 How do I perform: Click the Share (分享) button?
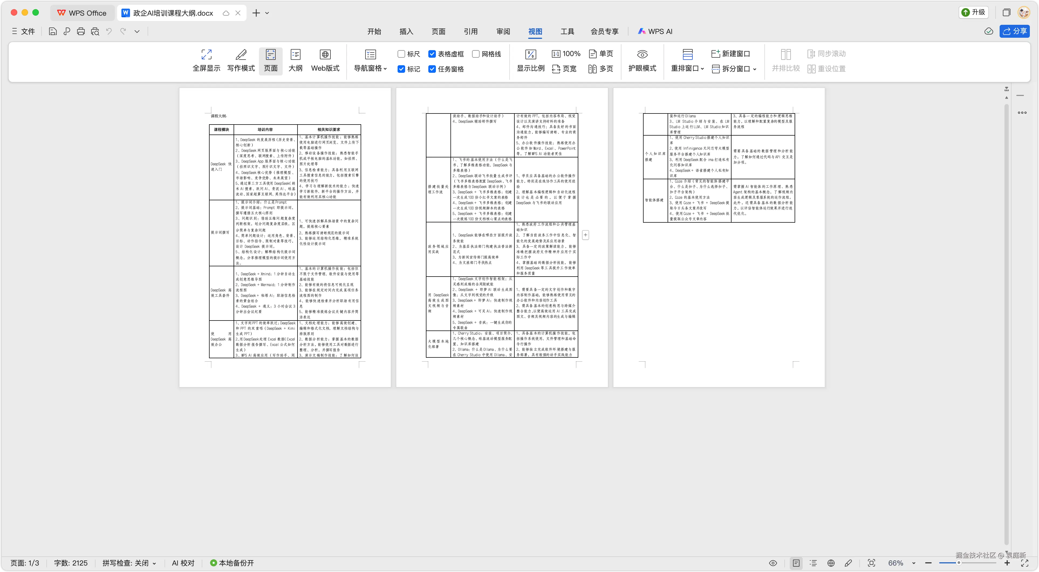(x=1014, y=31)
